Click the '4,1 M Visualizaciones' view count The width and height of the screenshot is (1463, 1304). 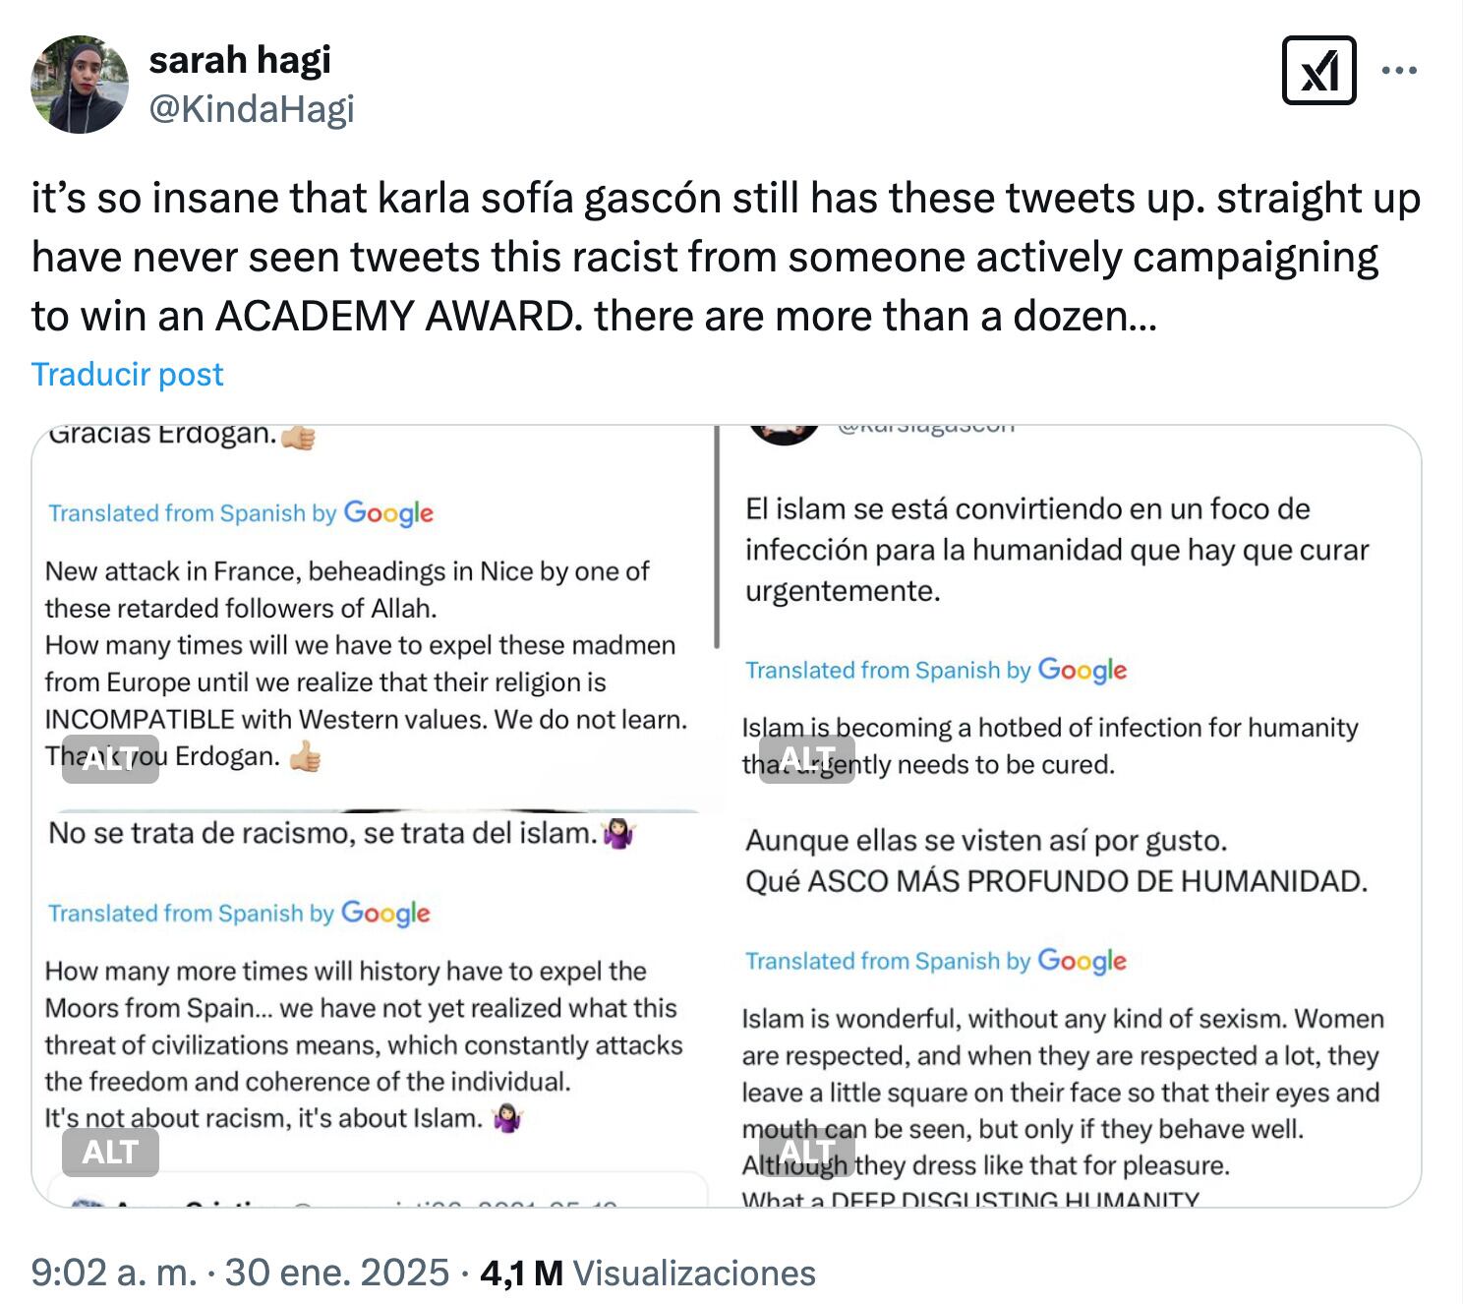point(648,1273)
